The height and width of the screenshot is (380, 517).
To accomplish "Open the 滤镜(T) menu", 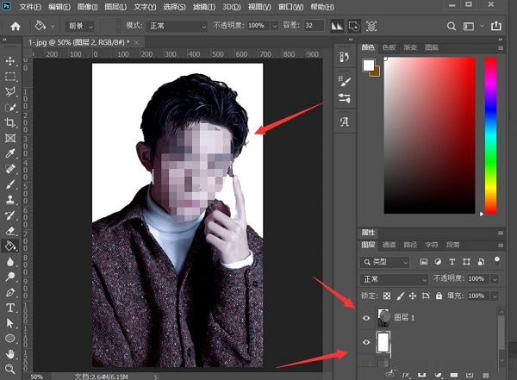I will pos(204,7).
